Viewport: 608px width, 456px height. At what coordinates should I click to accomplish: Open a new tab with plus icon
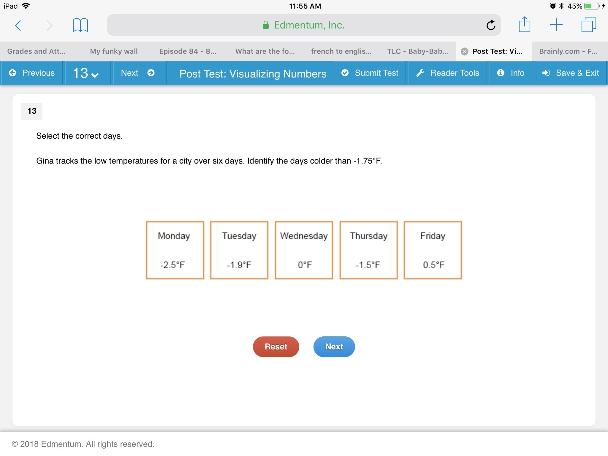556,25
